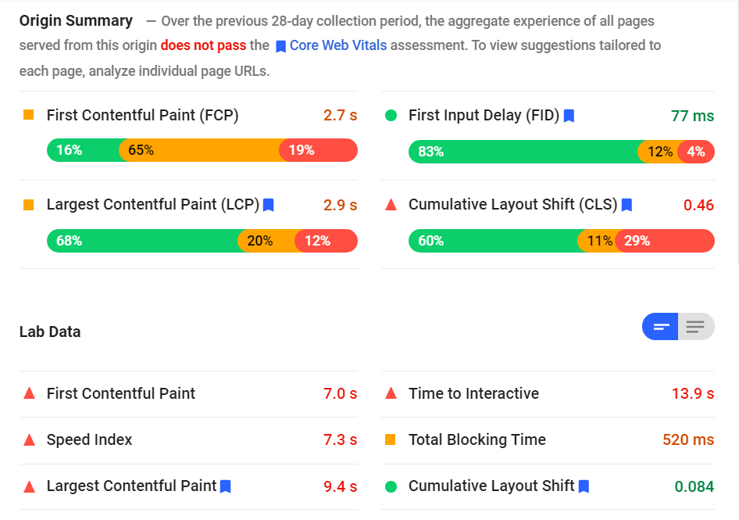Expand the First Contentful Paint lab metric row

tap(188, 393)
